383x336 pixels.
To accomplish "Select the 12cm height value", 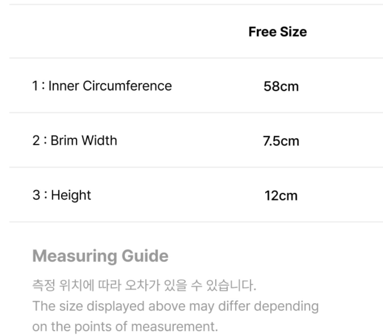I will click(x=281, y=196).
